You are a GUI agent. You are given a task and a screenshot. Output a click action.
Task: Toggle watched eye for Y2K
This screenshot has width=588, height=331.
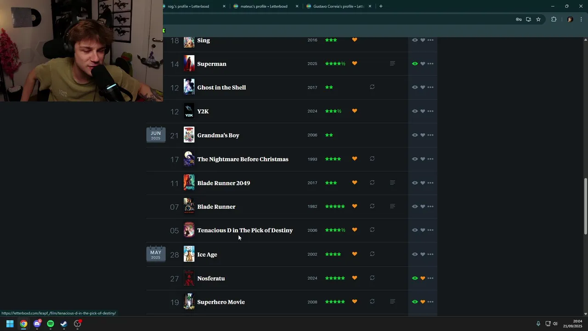415,111
